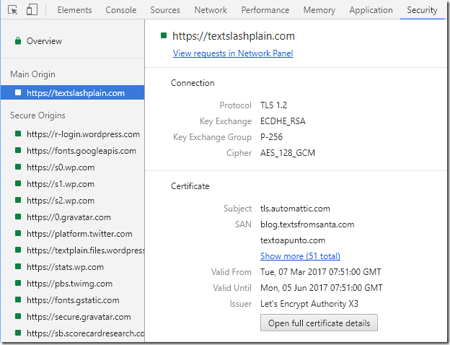Viewport: 450px width, 345px height.
Task: Expand Show more (51 total) SAN link
Action: [x=300, y=256]
